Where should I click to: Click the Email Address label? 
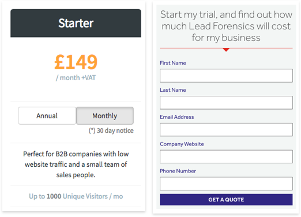pos(177,117)
